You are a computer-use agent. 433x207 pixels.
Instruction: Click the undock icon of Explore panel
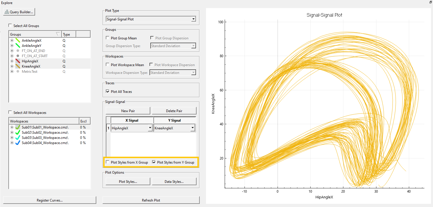click(x=430, y=2)
